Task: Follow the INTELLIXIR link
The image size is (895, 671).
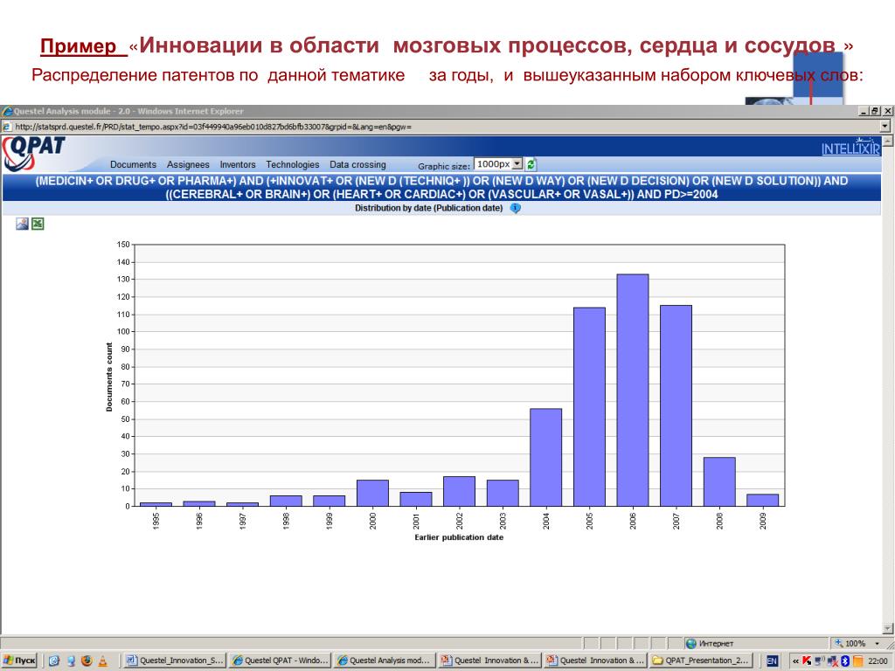Action: pyautogui.click(x=850, y=149)
